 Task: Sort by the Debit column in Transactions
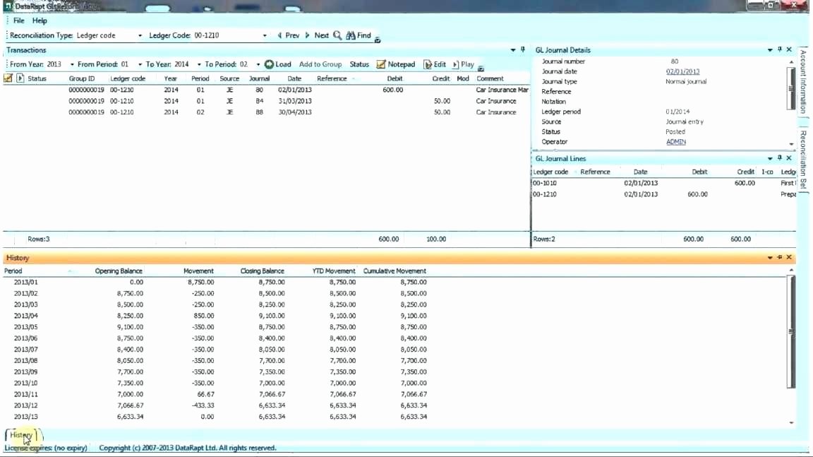click(x=395, y=78)
